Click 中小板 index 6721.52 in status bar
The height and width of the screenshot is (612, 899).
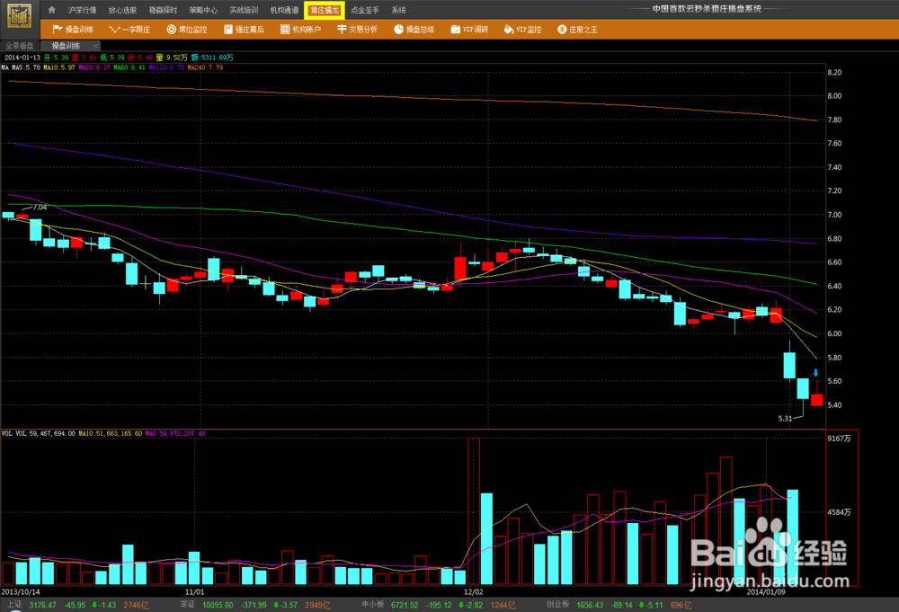tap(405, 605)
